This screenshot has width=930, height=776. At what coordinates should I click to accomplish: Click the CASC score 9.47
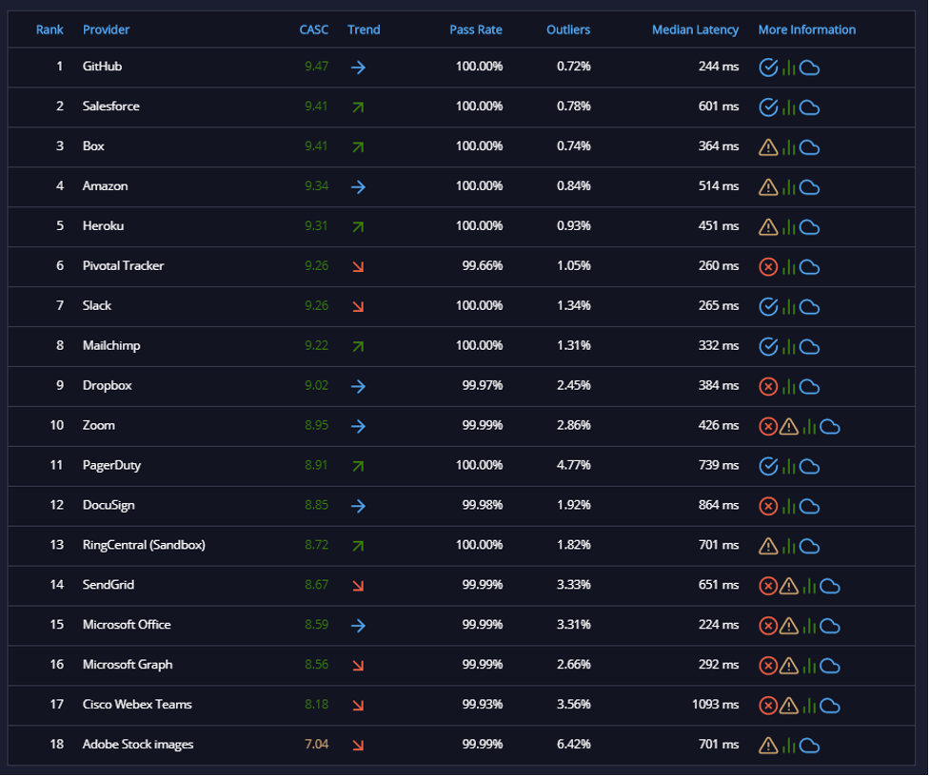pos(316,67)
